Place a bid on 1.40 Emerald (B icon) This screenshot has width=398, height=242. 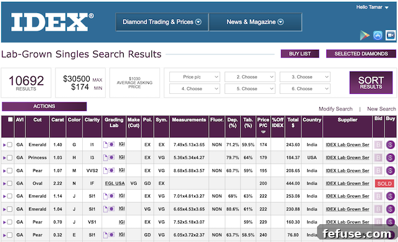[378, 145]
